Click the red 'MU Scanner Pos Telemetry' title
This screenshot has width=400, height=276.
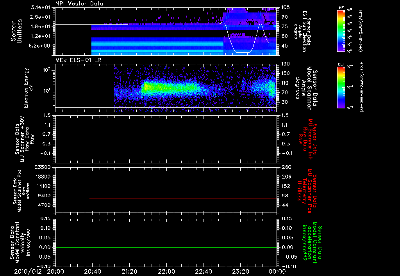pos(307,191)
